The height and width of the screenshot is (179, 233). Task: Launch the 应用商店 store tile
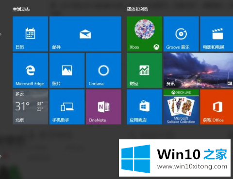[145, 107]
